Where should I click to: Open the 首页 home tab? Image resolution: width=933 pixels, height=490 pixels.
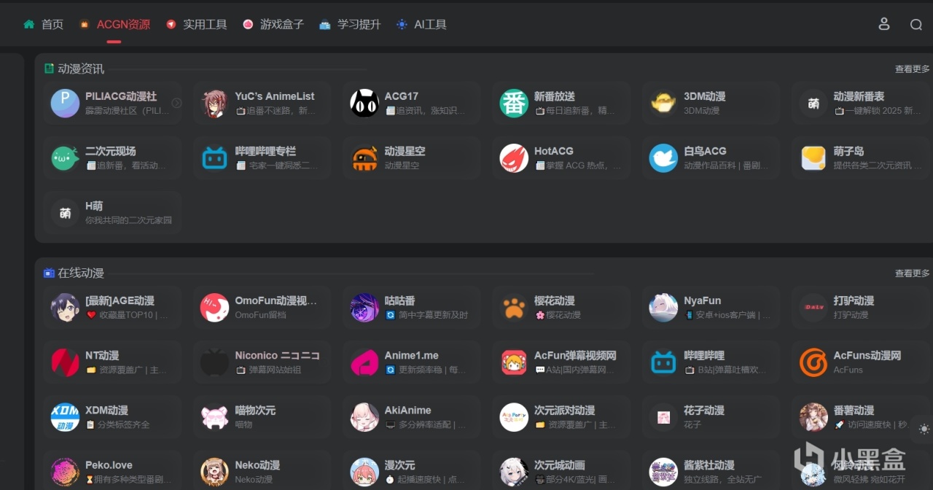pos(43,24)
